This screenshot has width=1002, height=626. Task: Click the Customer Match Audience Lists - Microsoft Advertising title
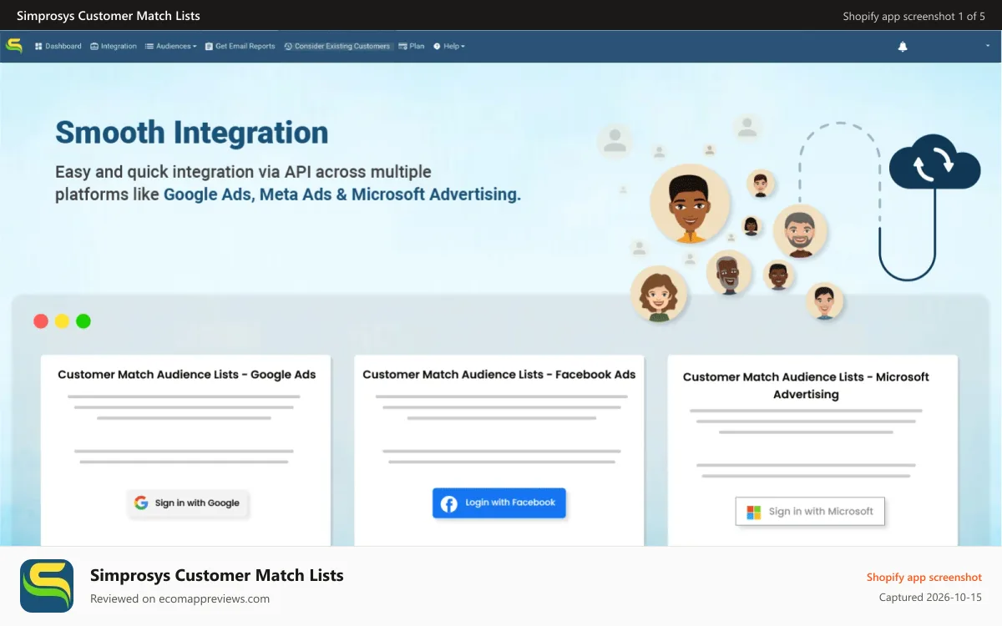(x=806, y=386)
